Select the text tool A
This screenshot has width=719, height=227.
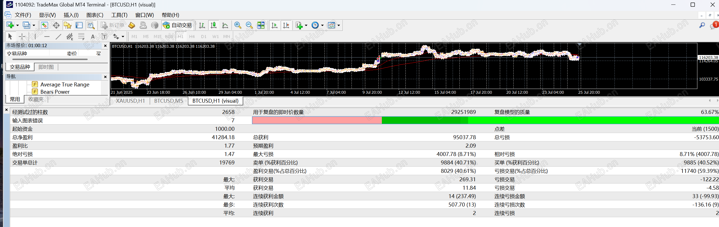(93, 36)
